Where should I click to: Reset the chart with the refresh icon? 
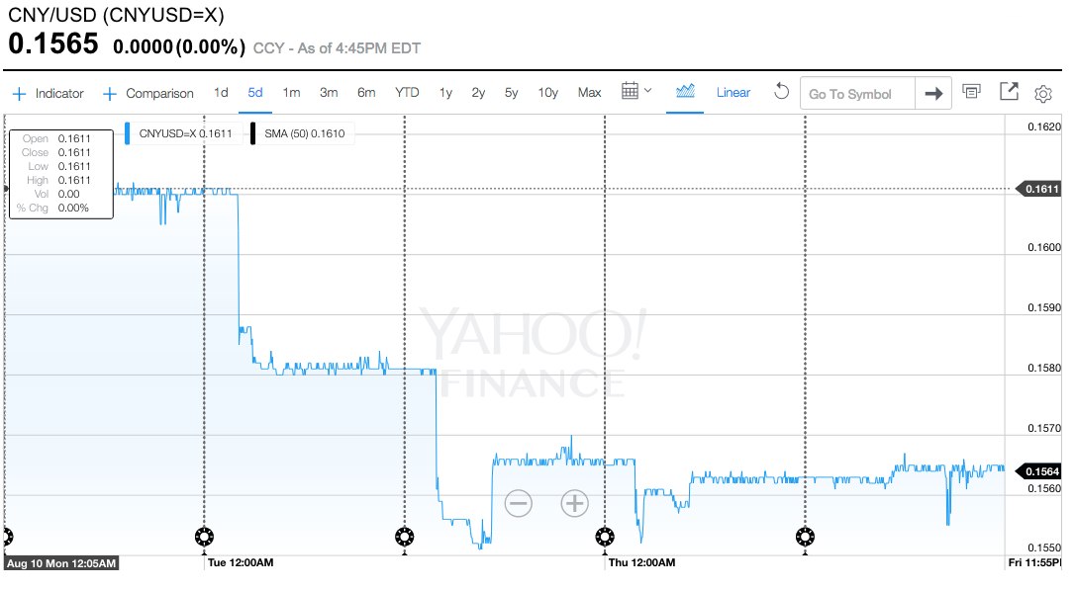(x=781, y=92)
